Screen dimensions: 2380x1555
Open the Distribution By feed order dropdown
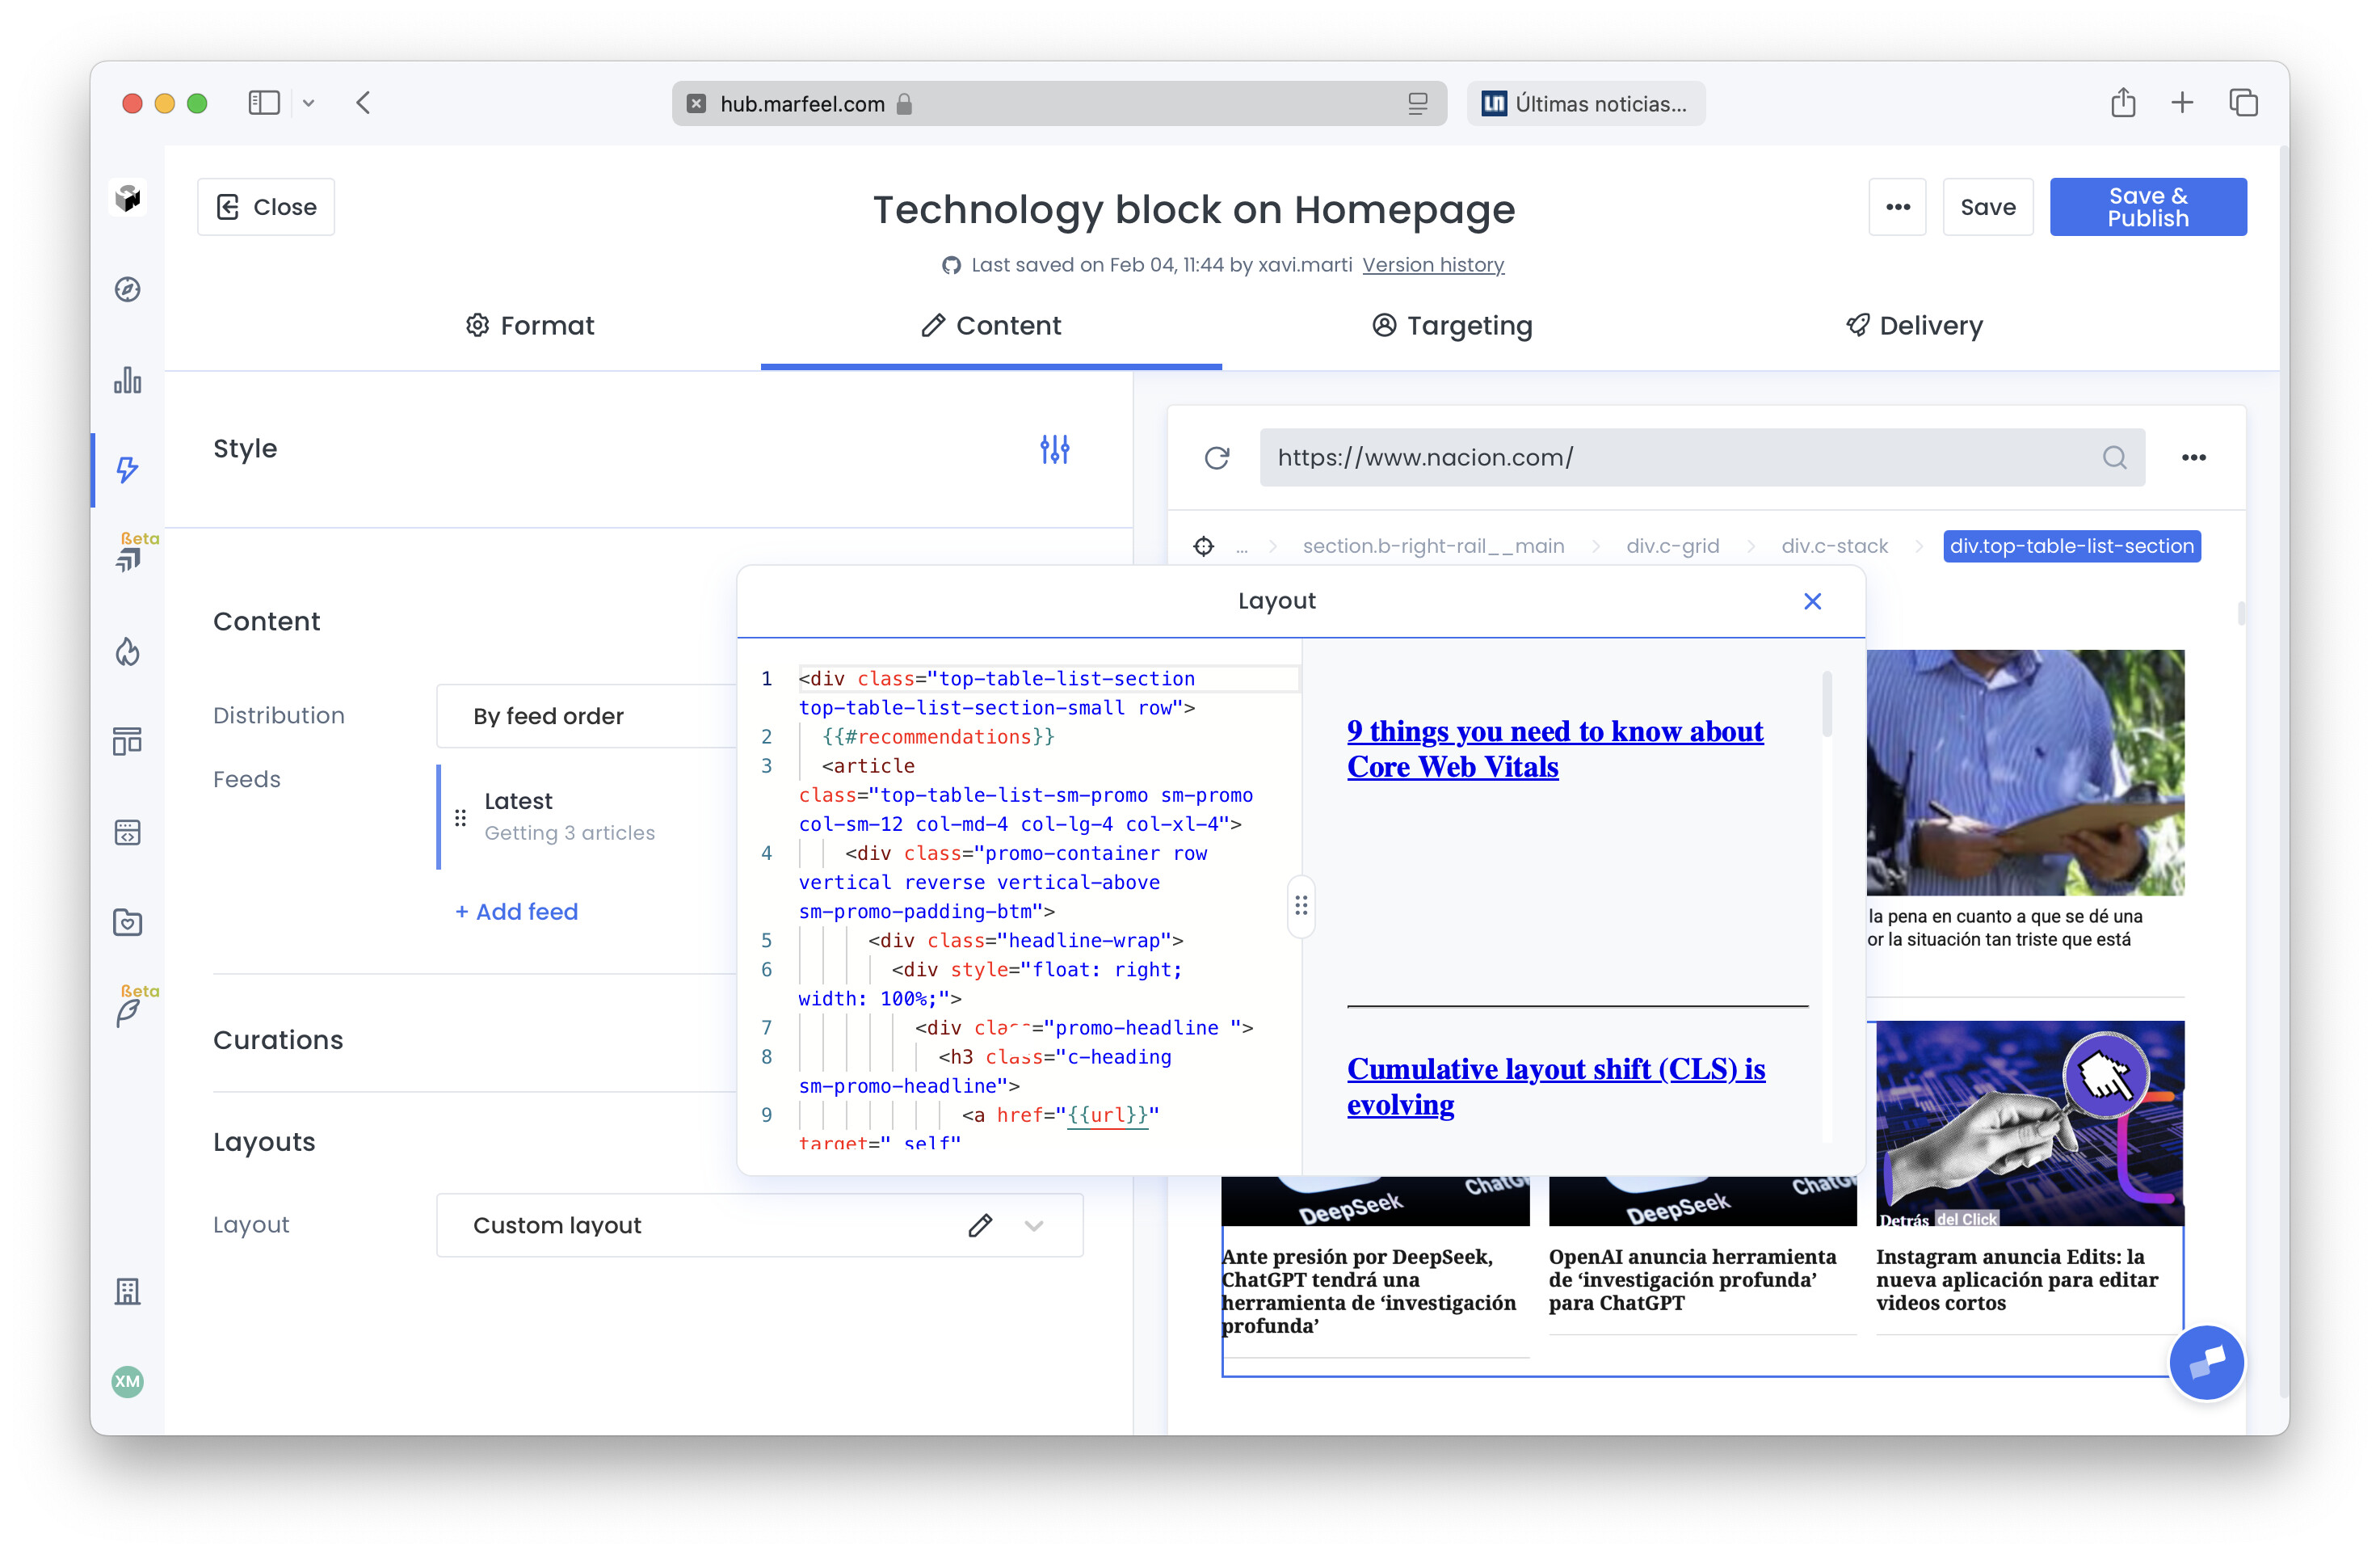pyautogui.click(x=590, y=716)
